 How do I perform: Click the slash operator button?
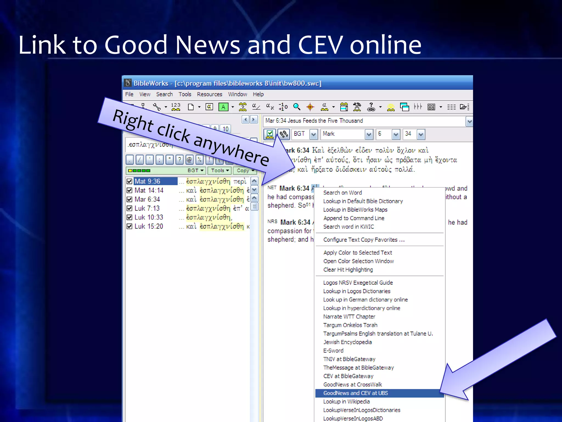point(140,160)
